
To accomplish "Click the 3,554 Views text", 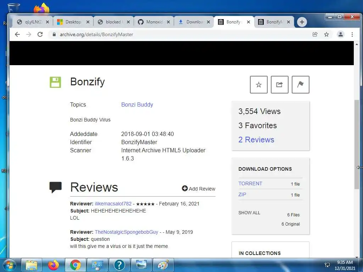I will tap(259, 111).
